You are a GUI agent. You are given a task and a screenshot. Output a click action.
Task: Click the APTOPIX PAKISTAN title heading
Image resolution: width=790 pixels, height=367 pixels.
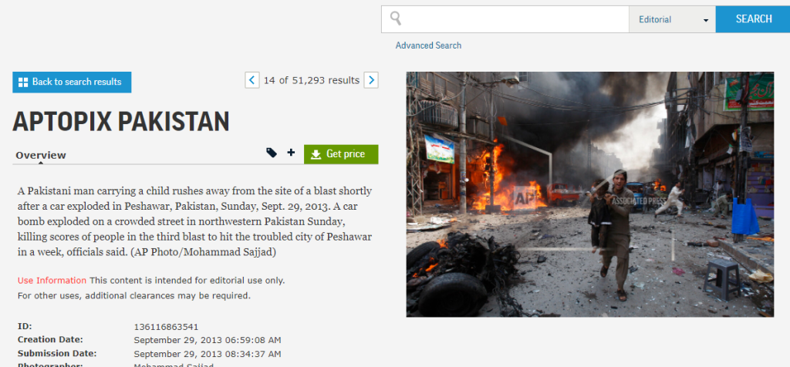121,121
